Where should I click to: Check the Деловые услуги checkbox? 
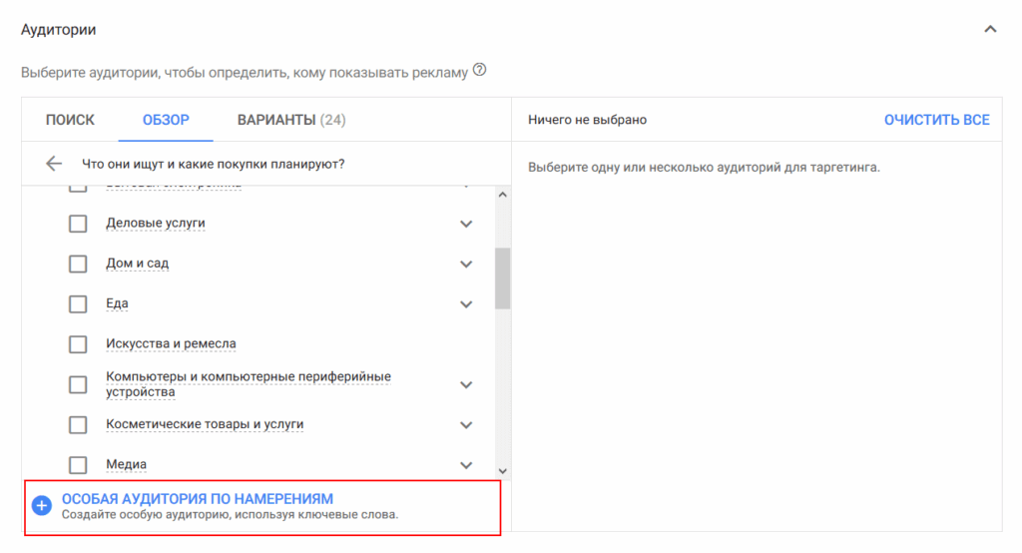pos(78,224)
